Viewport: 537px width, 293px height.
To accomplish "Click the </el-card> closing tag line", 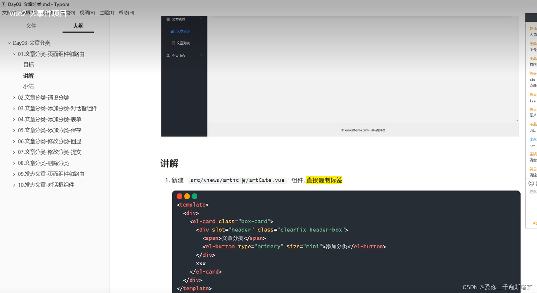I will click(x=206, y=272).
